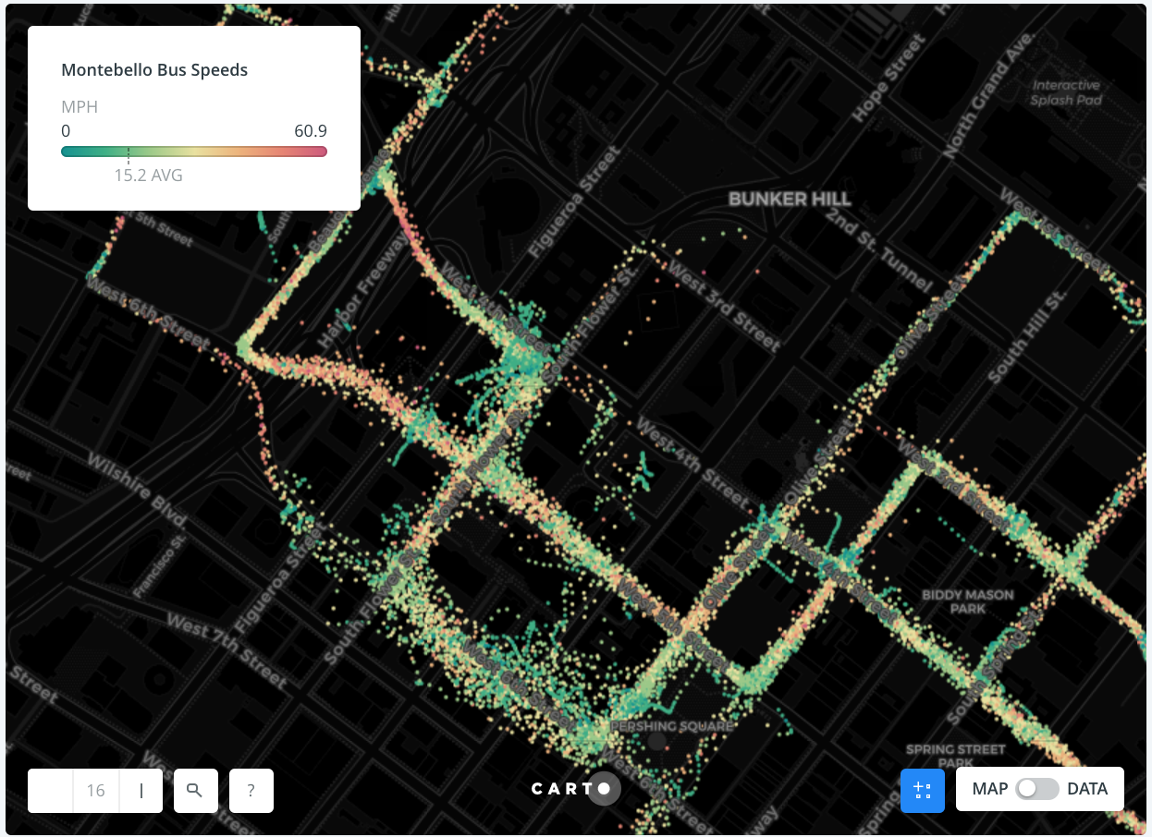Click the zoom-out segment left of 16
The width and height of the screenshot is (1152, 837).
coord(51,791)
